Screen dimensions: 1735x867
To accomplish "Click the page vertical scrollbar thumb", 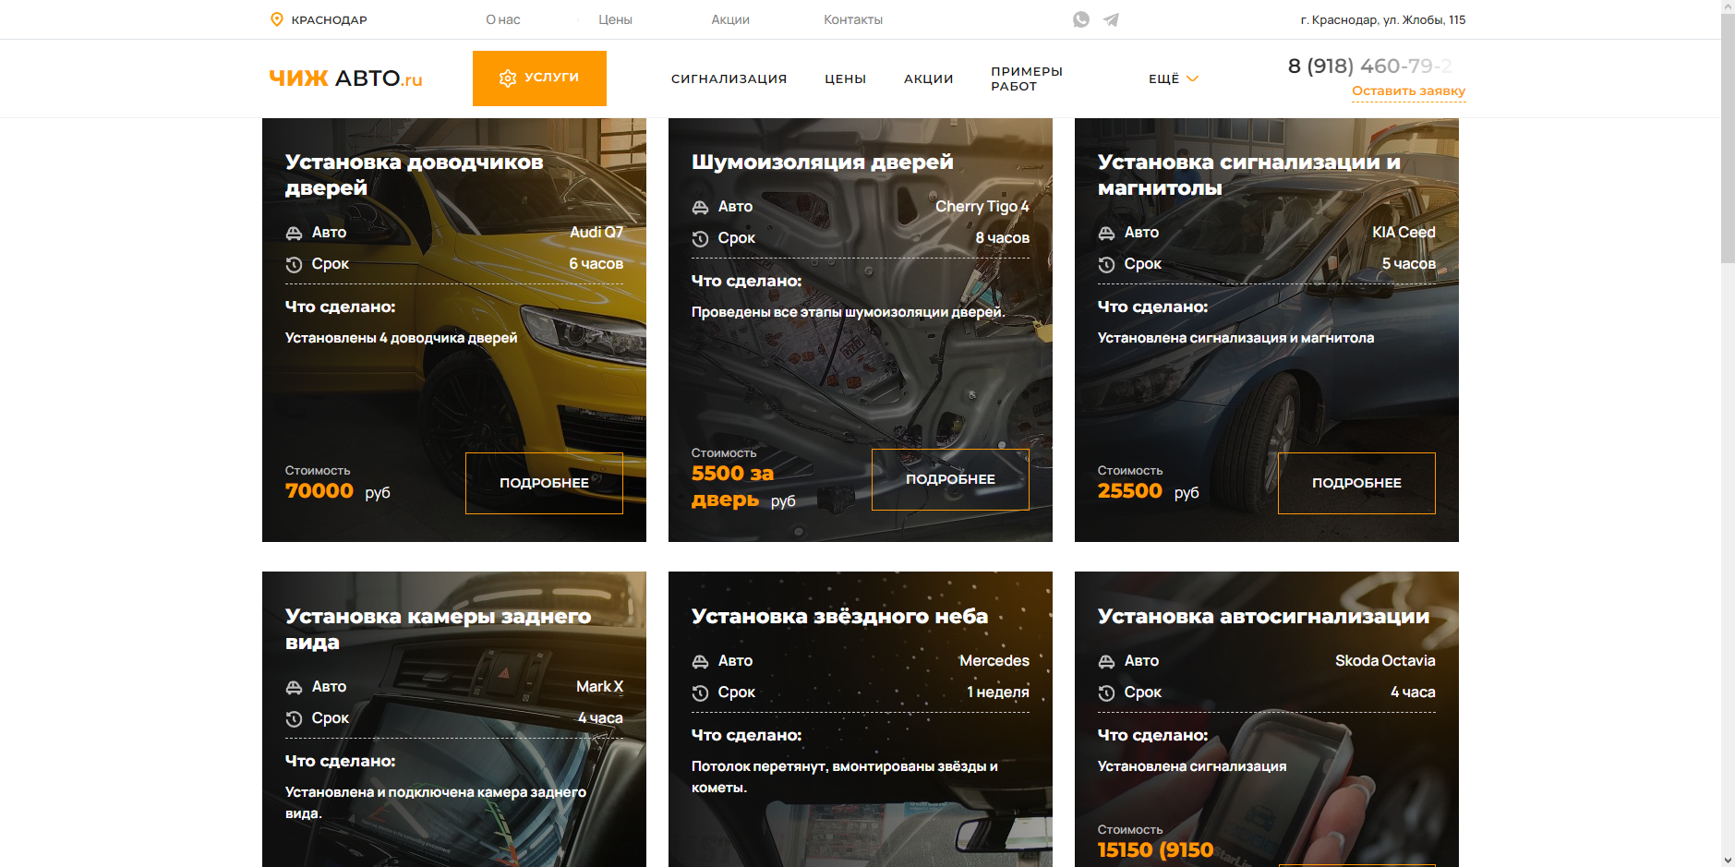I will pyautogui.click(x=1728, y=138).
